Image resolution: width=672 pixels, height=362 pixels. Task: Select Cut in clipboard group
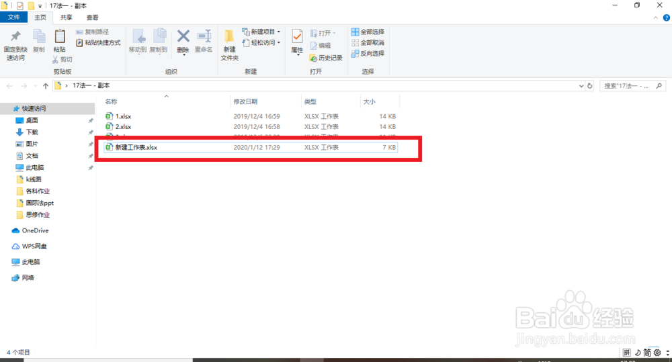pyautogui.click(x=62, y=60)
